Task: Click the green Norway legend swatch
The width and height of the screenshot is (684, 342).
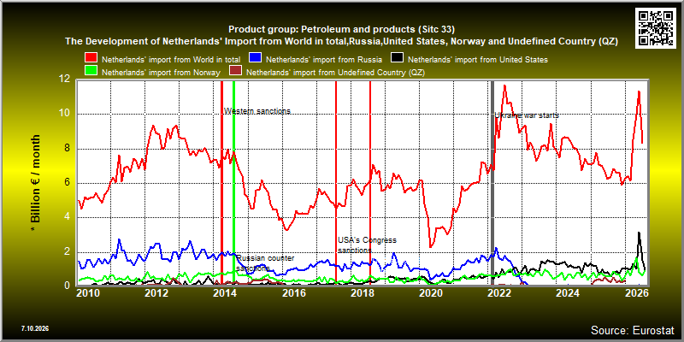Action: point(91,72)
